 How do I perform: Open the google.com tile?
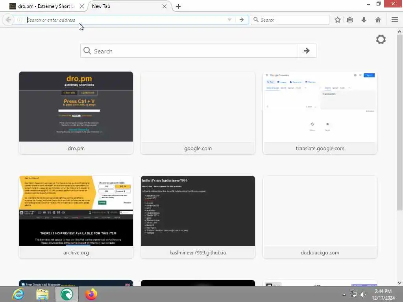[198, 113]
